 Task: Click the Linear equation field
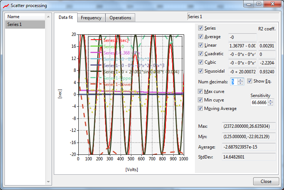point(242,46)
